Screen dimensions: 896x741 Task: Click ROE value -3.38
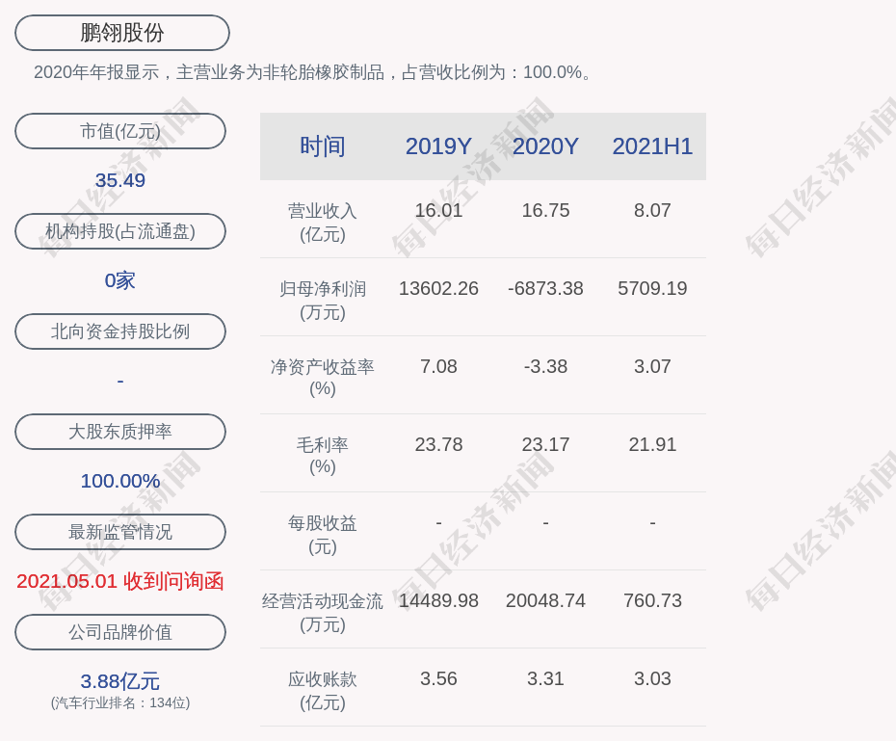pyautogui.click(x=545, y=366)
